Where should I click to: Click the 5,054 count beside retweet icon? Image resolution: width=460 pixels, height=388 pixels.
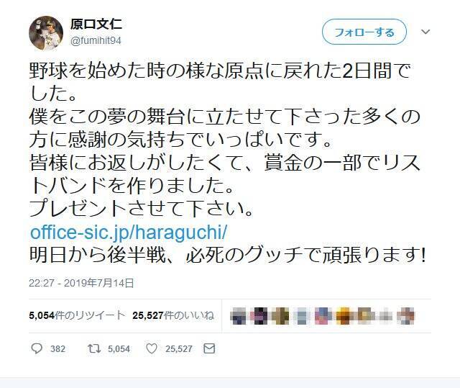coord(119,349)
